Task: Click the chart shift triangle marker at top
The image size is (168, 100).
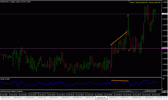Action: [x=129, y=1]
